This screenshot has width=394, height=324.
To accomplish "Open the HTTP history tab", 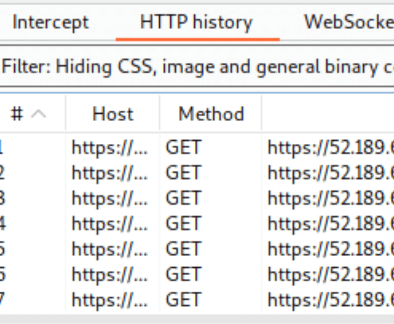I will pyautogui.click(x=196, y=22).
